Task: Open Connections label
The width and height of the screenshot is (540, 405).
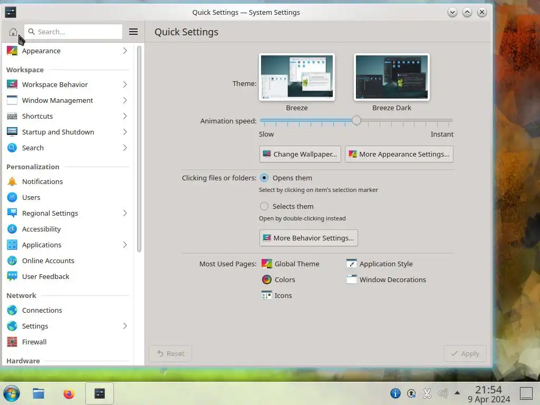Action: (42, 310)
